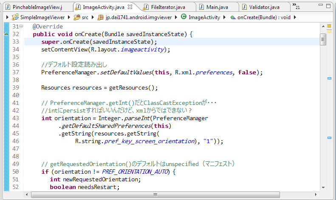Click the green class icon for ImageActivity
This screenshot has width=336, height=200.
(x=184, y=17)
